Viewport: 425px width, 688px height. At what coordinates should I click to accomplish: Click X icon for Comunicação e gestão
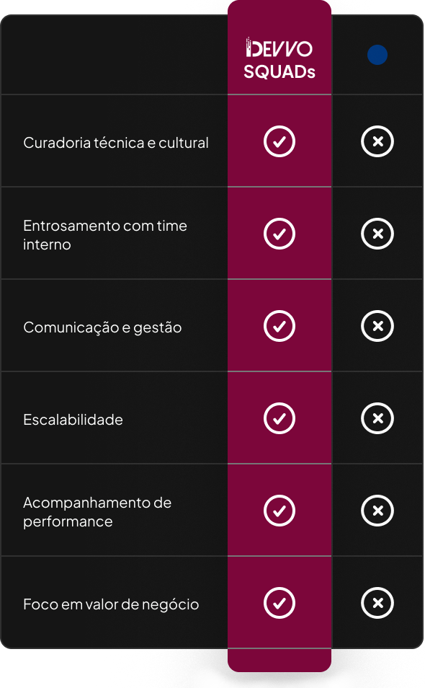click(x=377, y=326)
